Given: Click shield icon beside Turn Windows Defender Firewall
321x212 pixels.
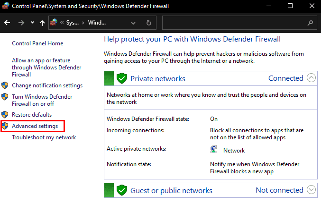Looking at the screenshot, I should click(x=5, y=97).
